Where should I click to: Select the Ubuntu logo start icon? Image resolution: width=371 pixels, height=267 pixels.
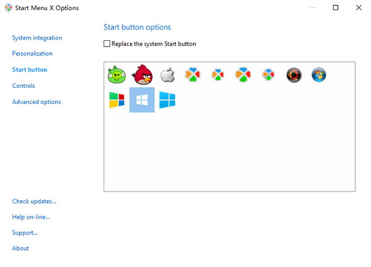pos(294,75)
